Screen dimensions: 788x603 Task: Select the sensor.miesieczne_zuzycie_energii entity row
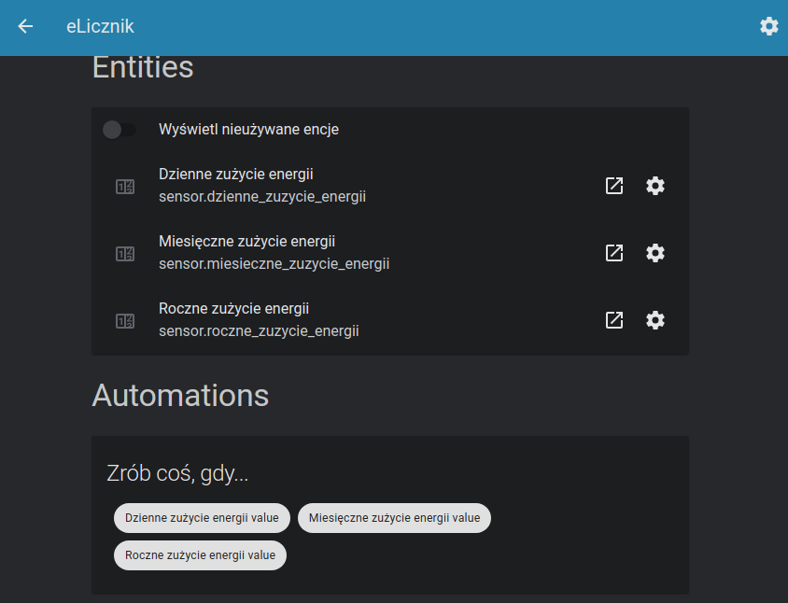click(274, 263)
